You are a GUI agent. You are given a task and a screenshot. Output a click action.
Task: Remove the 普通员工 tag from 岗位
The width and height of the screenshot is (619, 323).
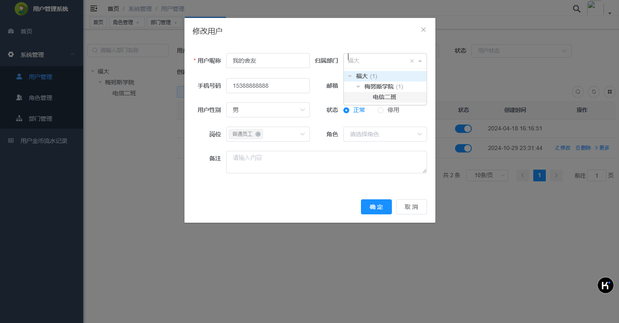pyautogui.click(x=258, y=134)
